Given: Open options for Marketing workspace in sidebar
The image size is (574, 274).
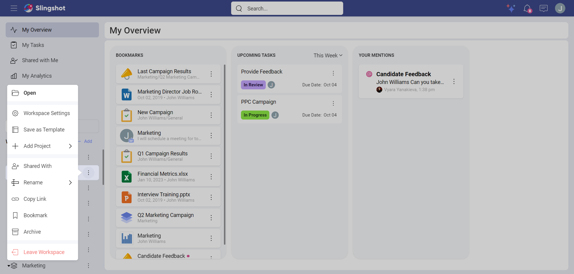Looking at the screenshot, I should [x=88, y=266].
